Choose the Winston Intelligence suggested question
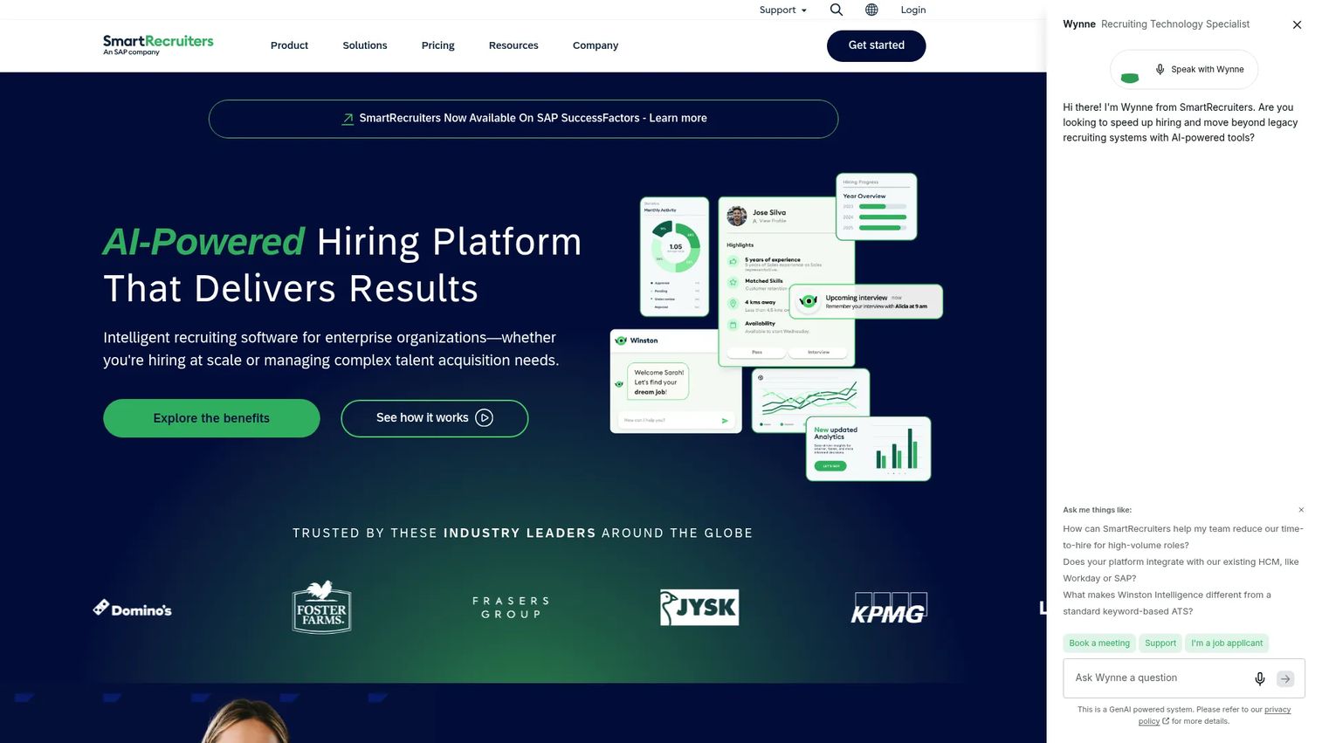This screenshot has width=1322, height=743. point(1167,603)
